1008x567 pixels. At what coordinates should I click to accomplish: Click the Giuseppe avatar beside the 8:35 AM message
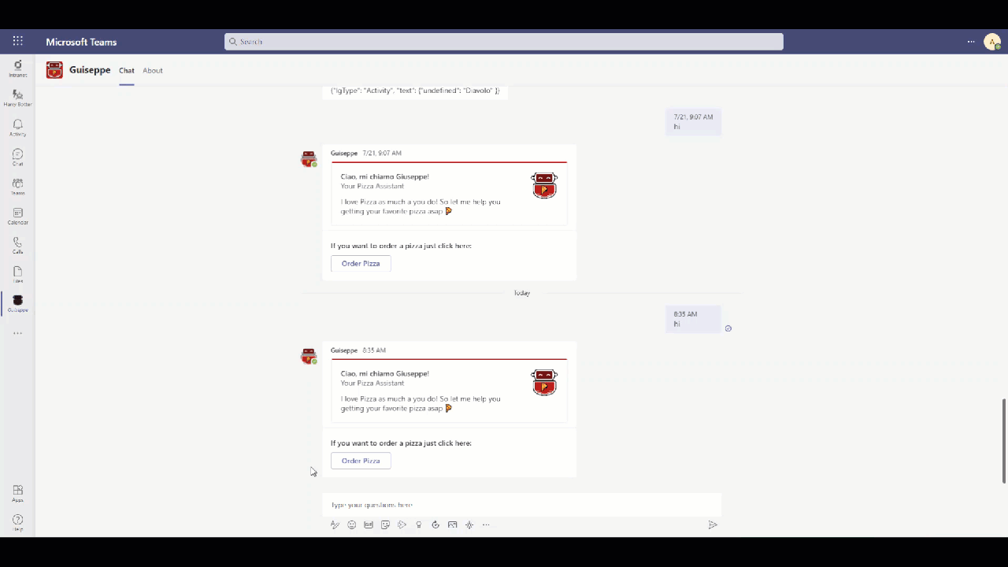(309, 356)
